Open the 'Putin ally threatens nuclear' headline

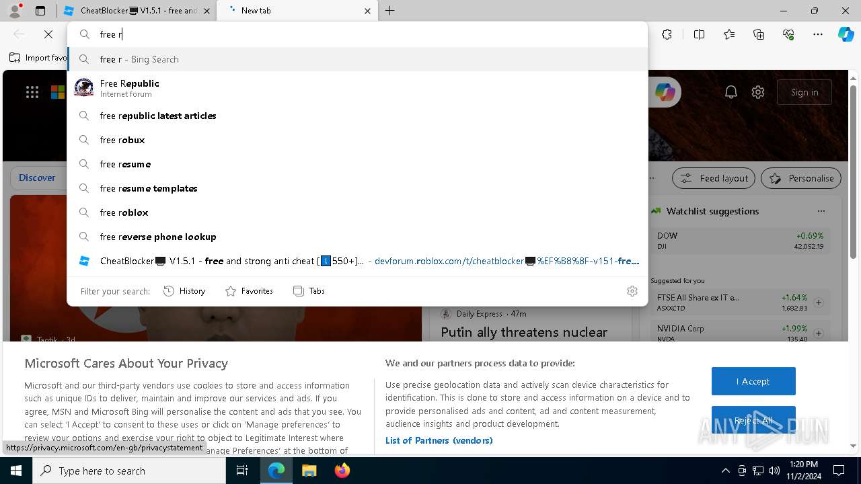pyautogui.click(x=524, y=332)
